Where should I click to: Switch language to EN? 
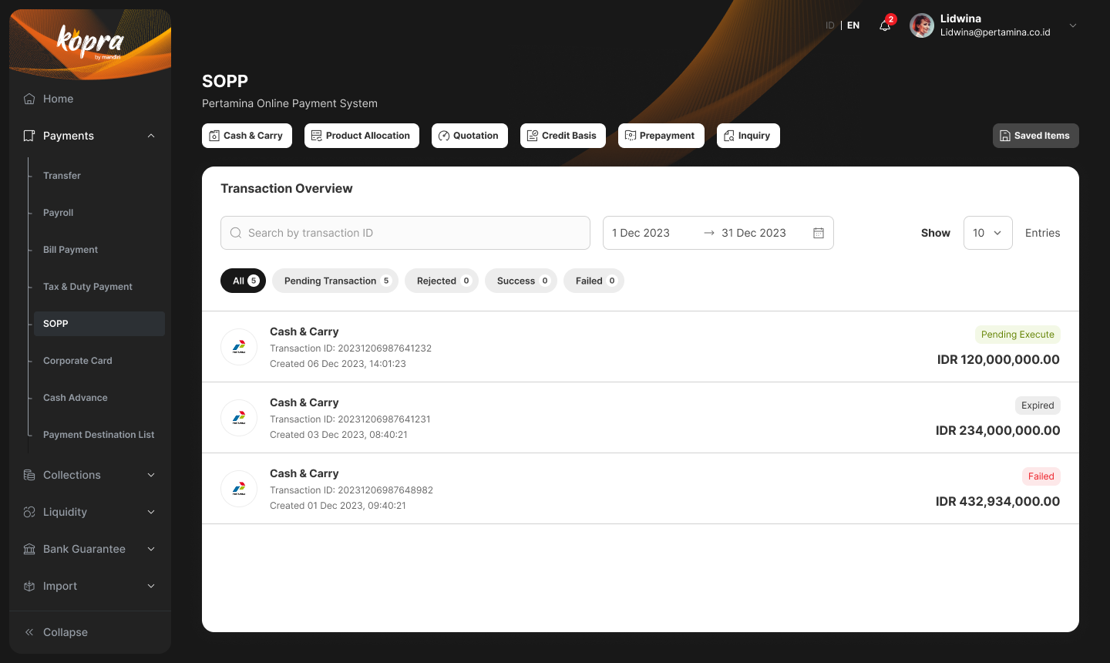[853, 25]
